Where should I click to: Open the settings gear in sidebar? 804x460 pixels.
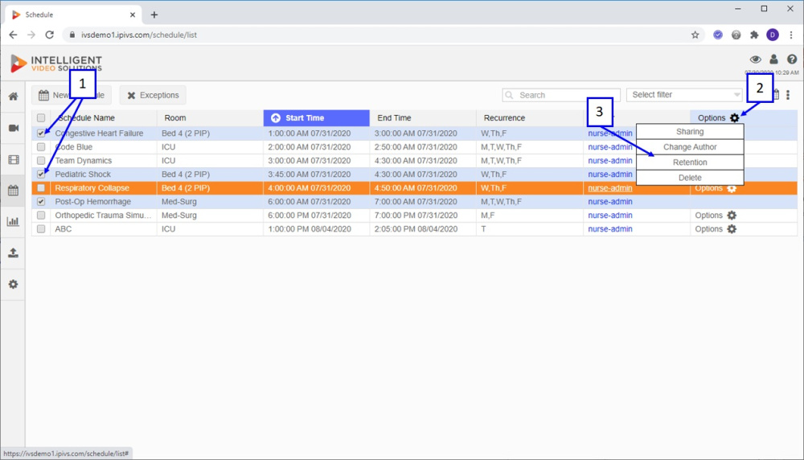13,284
